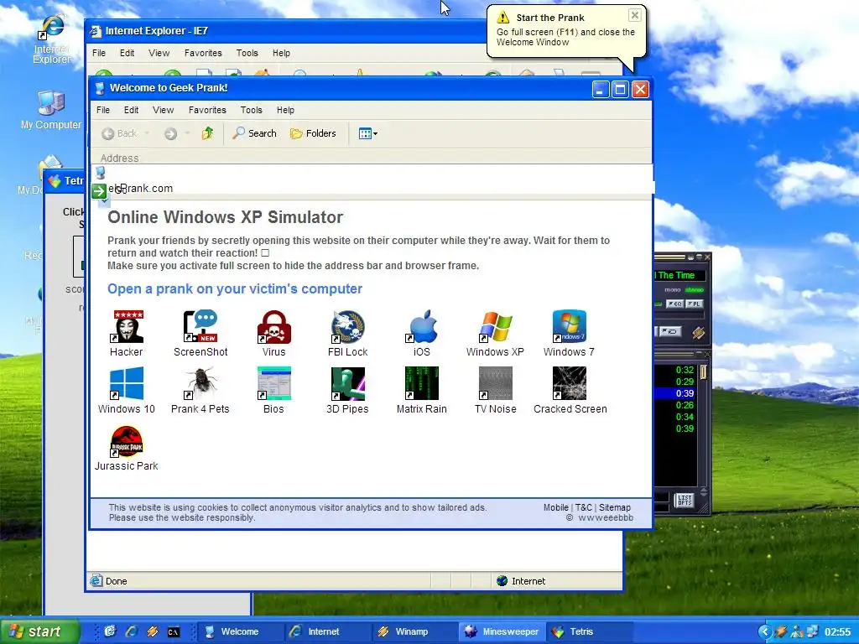The width and height of the screenshot is (859, 644).
Task: Click the green Go arrow button
Action: 99,190
